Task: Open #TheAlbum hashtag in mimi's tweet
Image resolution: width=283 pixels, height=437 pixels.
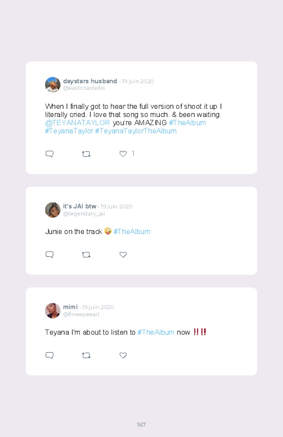Action: click(156, 332)
